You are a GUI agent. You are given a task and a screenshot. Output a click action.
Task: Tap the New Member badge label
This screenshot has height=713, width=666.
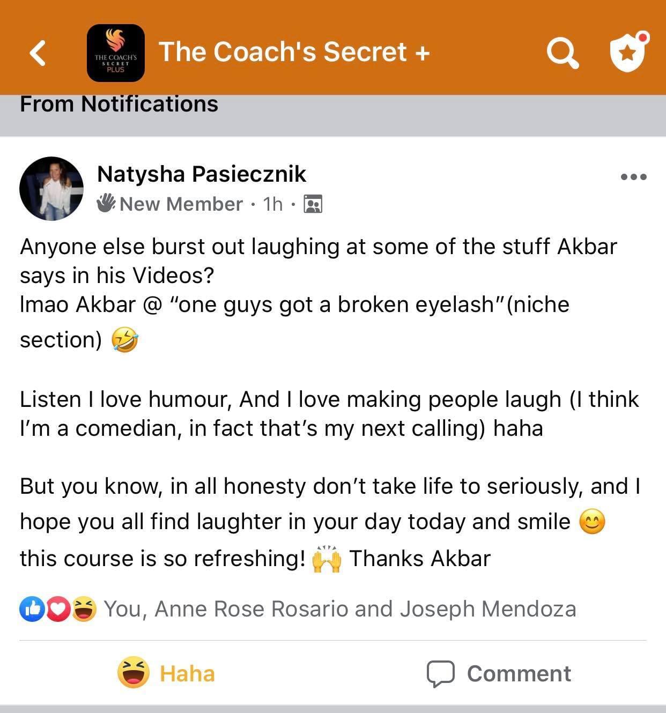tap(181, 204)
